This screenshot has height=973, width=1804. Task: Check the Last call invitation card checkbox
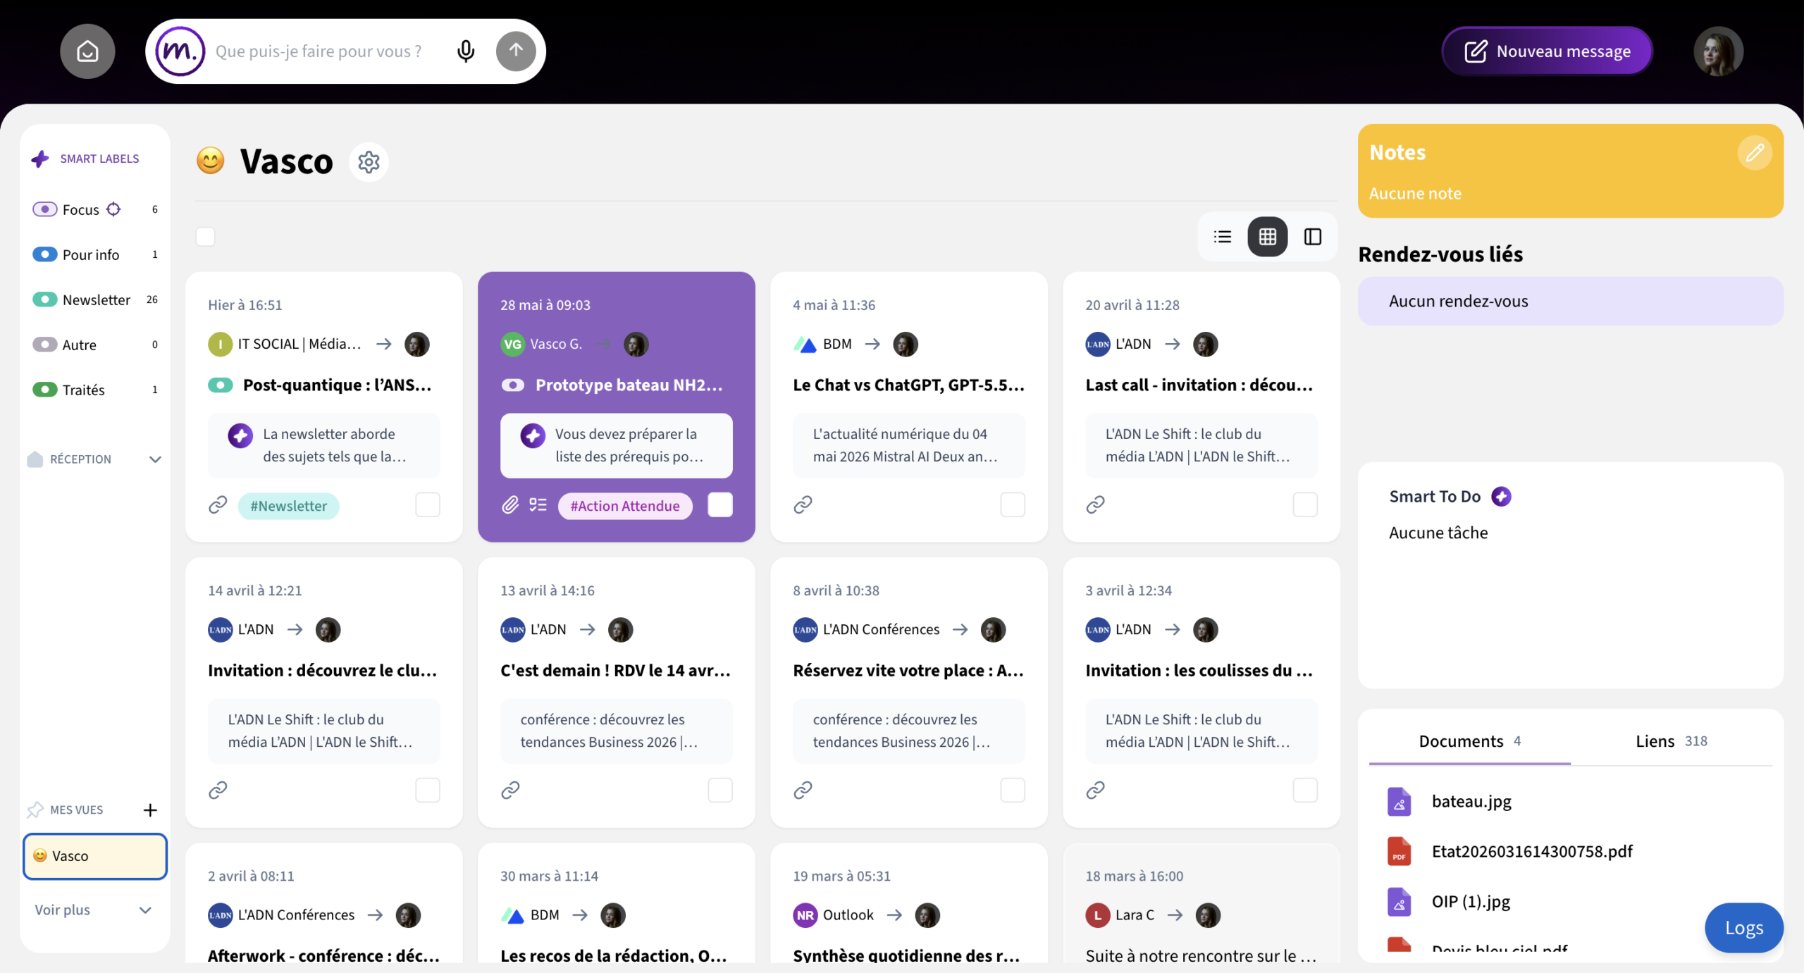(x=1305, y=504)
